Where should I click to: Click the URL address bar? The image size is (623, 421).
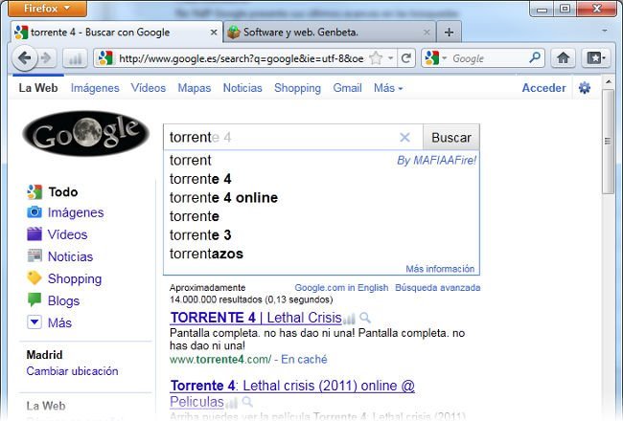[x=241, y=58]
